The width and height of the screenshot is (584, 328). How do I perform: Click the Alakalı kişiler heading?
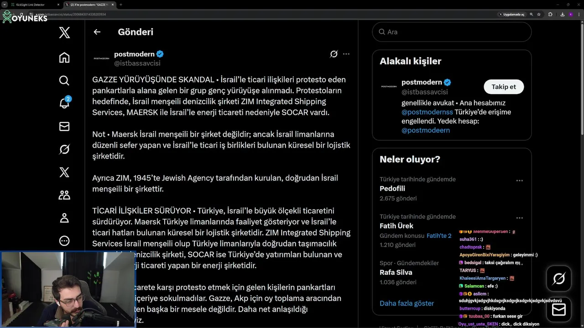point(410,61)
